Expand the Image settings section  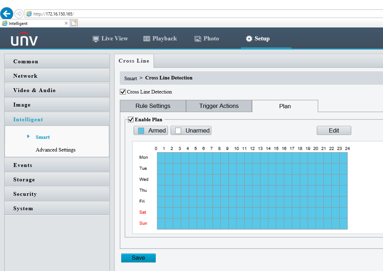pos(57,104)
